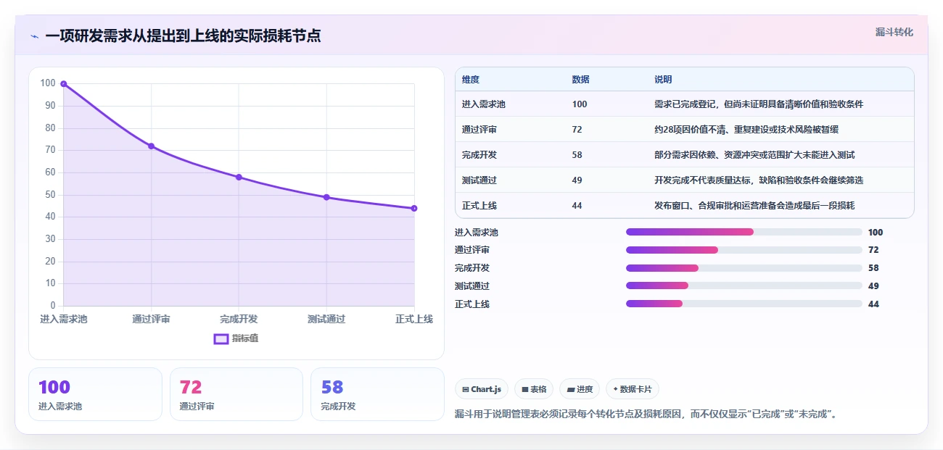Screen dimensions: 943x450
Task: Click the 正式上线 label on chart x-axis
Action: pyautogui.click(x=414, y=319)
